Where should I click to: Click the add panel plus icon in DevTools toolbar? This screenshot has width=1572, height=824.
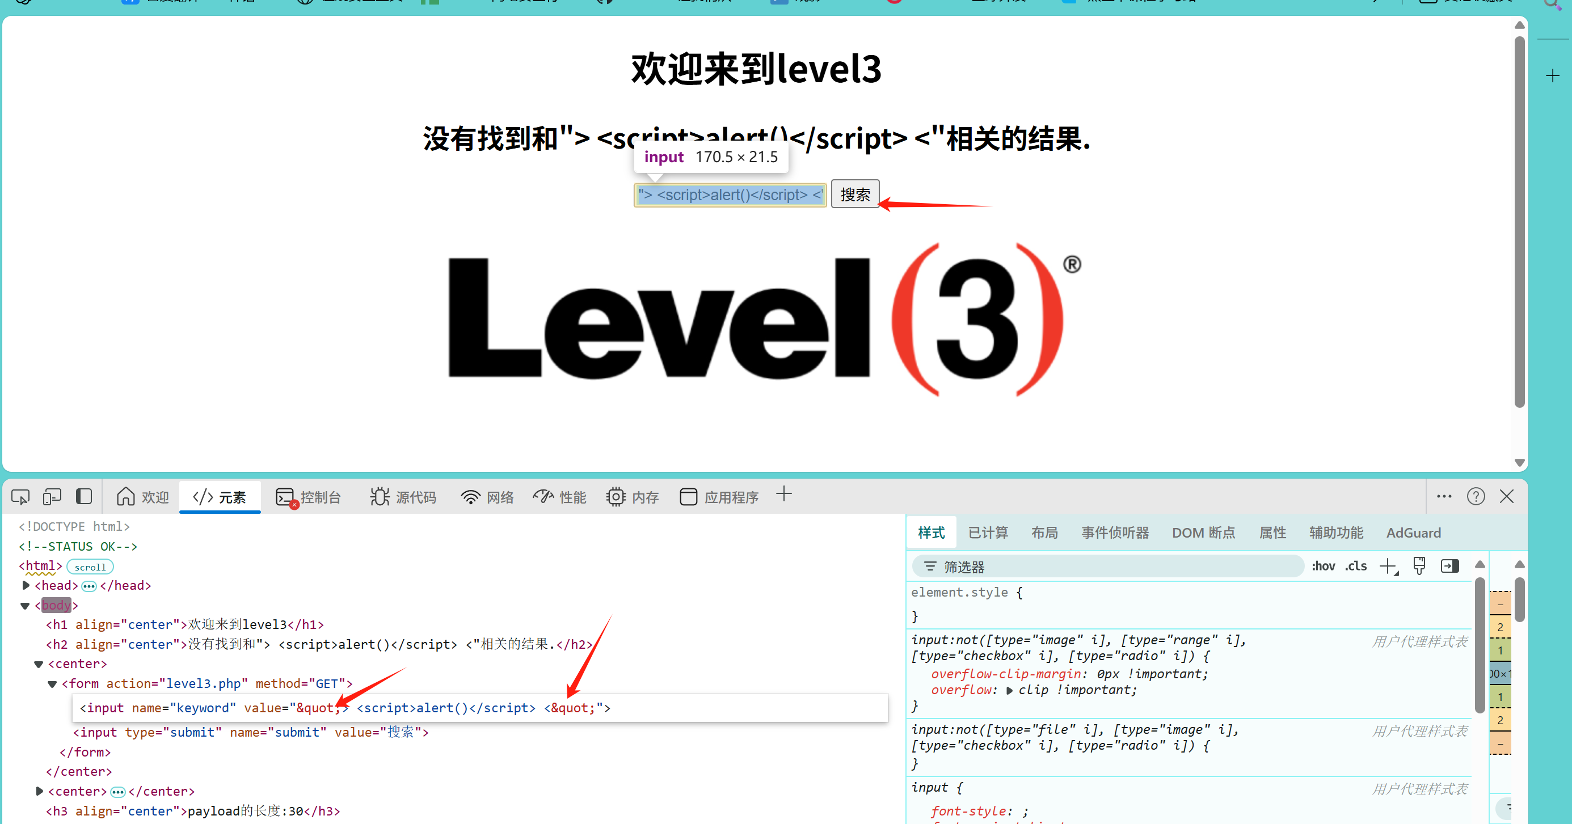point(783,494)
